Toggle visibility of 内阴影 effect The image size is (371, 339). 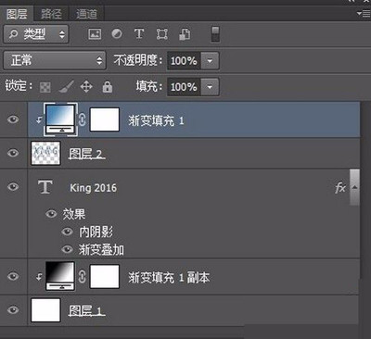point(67,232)
